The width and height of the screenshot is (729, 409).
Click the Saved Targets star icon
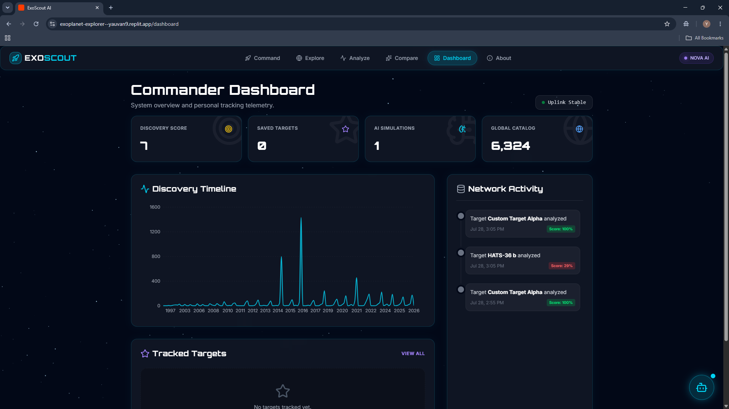[x=345, y=129]
